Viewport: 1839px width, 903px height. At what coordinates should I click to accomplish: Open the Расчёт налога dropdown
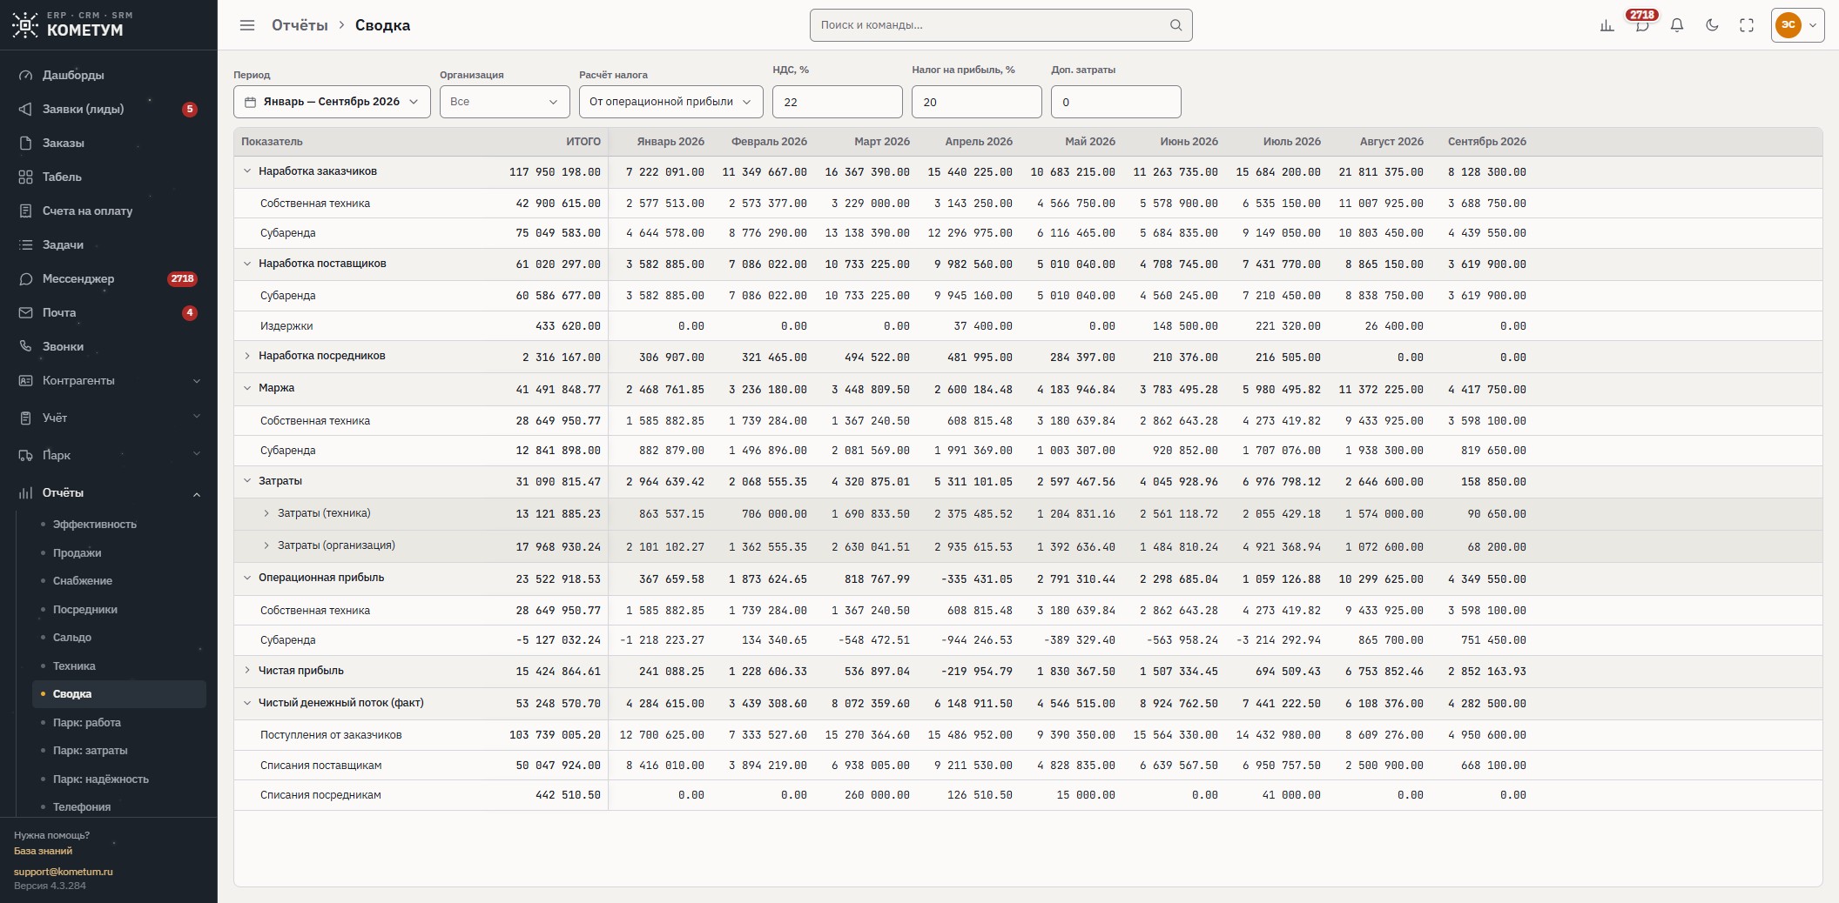coord(670,102)
